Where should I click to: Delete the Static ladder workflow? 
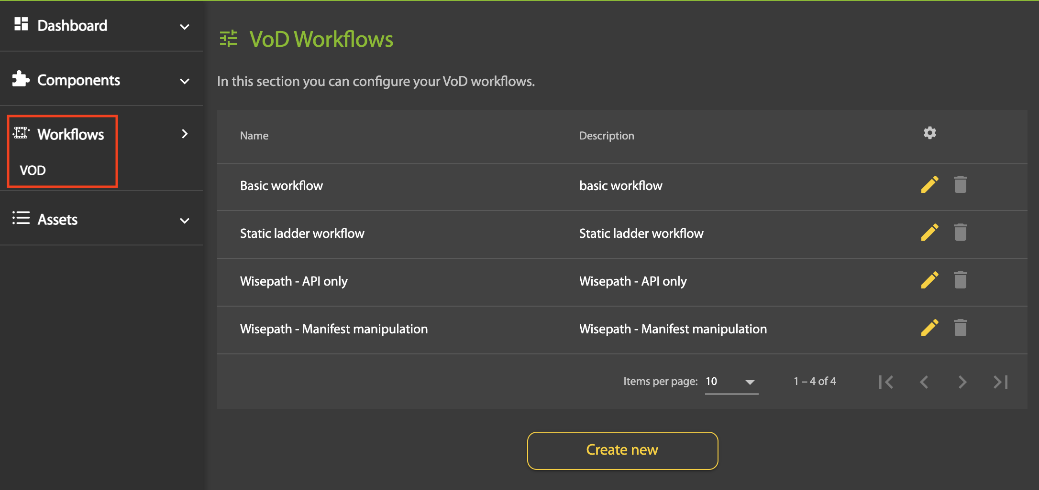coord(960,233)
